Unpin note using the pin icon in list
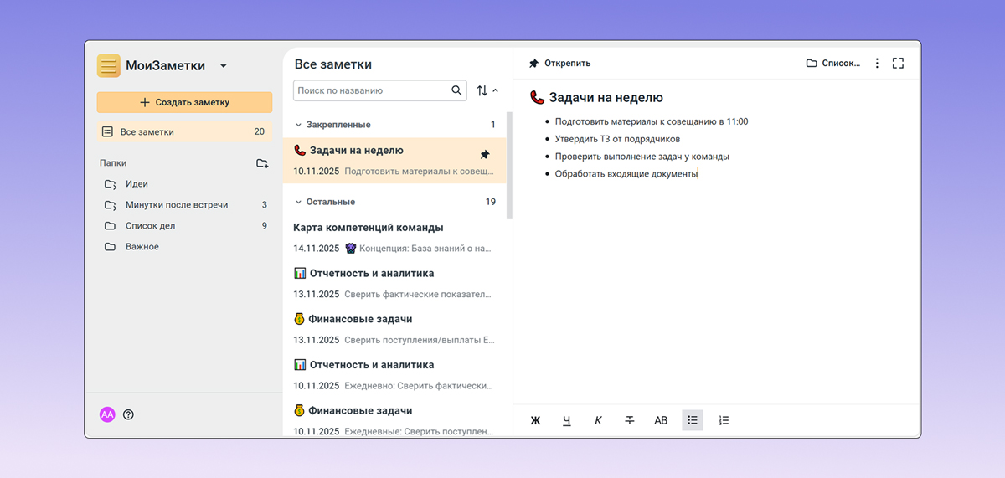Screen dimensions: 1005x478 coord(485,155)
